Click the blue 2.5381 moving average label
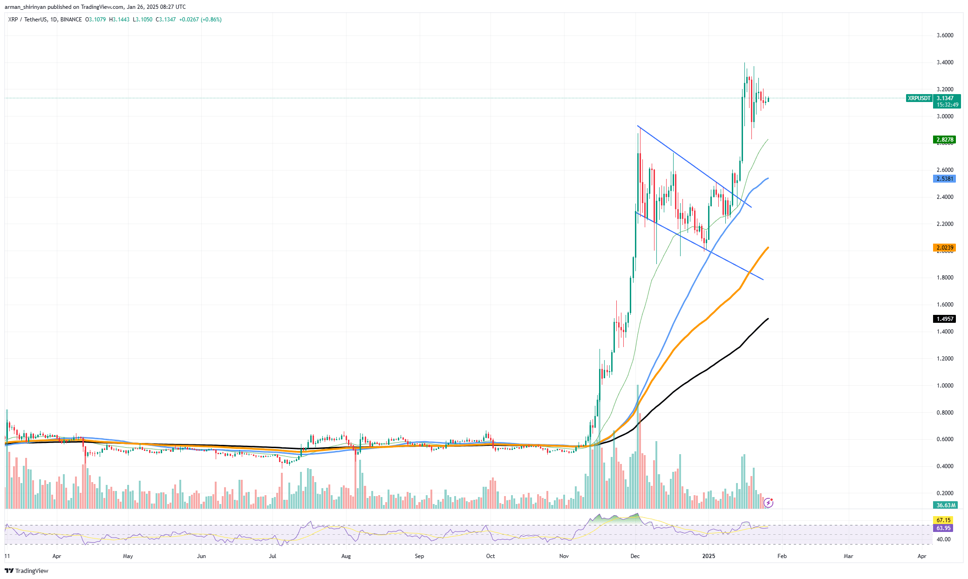Viewport: 968px width, 579px height. 944,179
